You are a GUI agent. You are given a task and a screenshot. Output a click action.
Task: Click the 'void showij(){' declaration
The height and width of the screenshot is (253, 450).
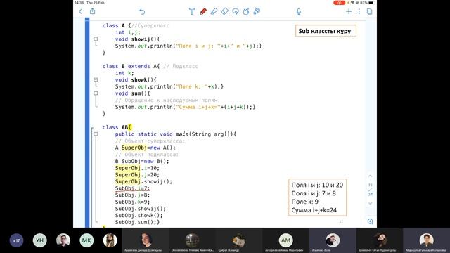tap(137, 39)
